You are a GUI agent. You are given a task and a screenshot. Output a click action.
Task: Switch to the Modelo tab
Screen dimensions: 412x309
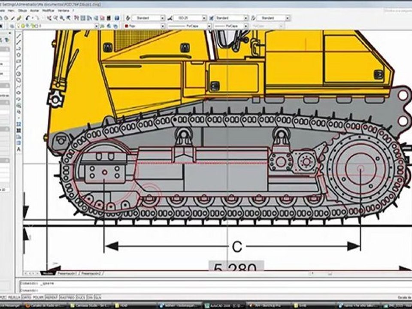pyautogui.click(x=48, y=273)
